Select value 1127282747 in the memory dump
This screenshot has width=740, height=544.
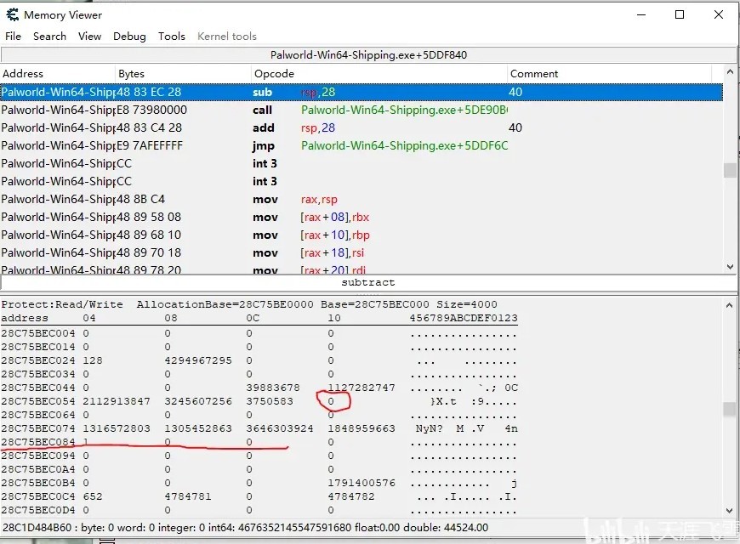click(361, 388)
